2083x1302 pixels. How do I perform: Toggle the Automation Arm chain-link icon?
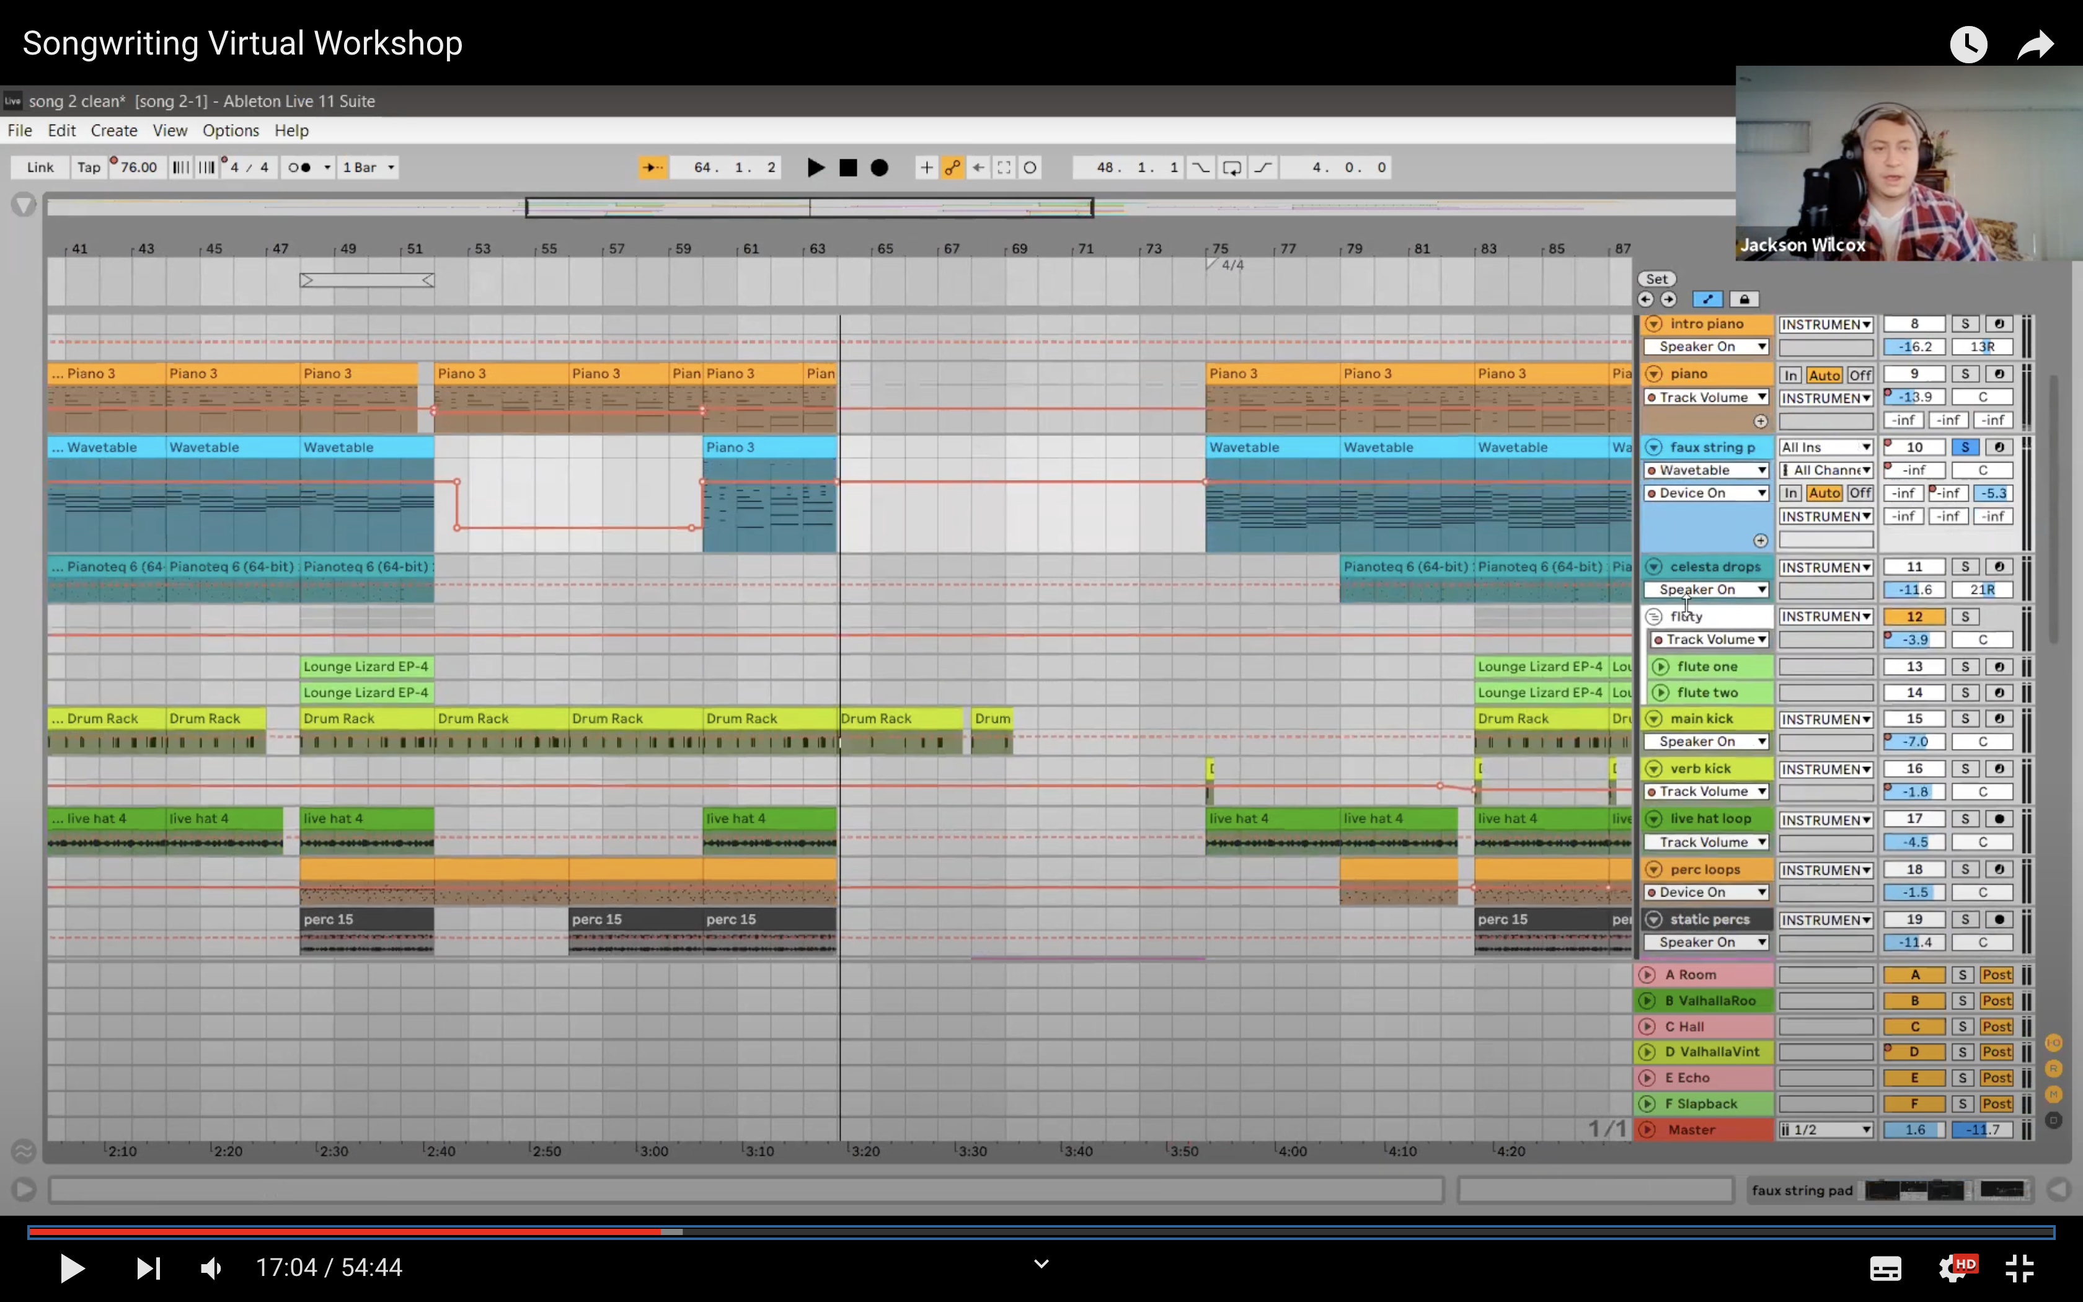(952, 167)
